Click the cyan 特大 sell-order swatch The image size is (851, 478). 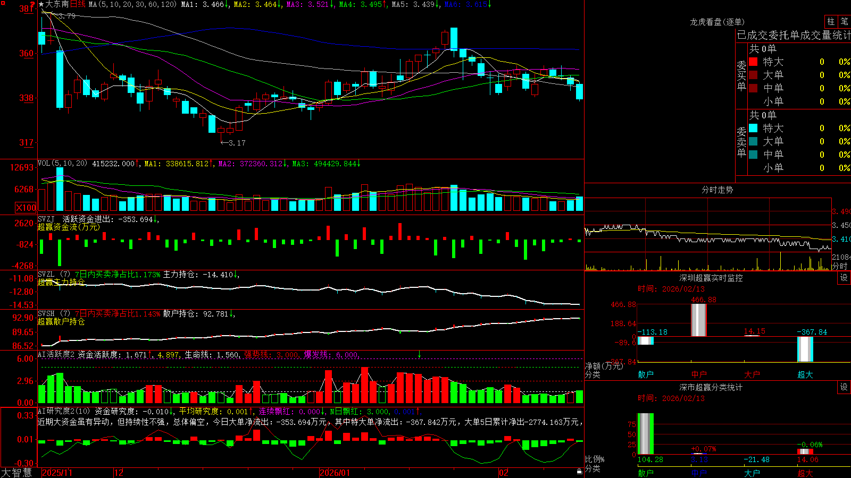click(x=753, y=128)
